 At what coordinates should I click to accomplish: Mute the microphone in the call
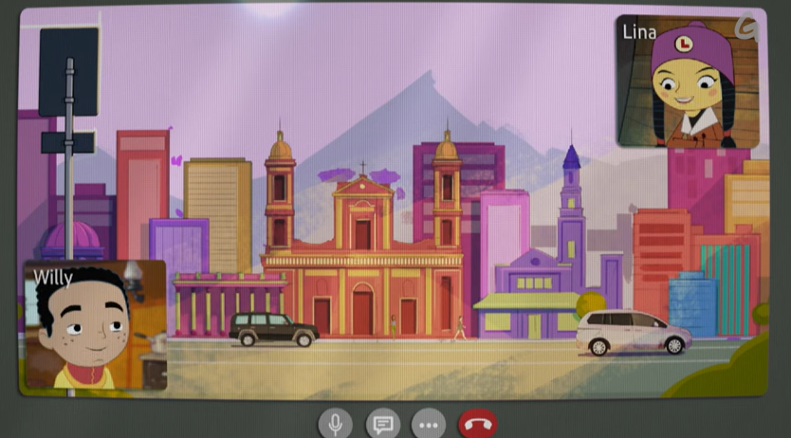[335, 424]
